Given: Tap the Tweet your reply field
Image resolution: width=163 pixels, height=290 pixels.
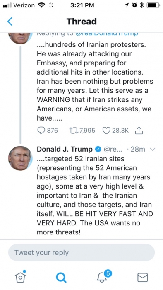Looking at the screenshot, I should (81, 252).
